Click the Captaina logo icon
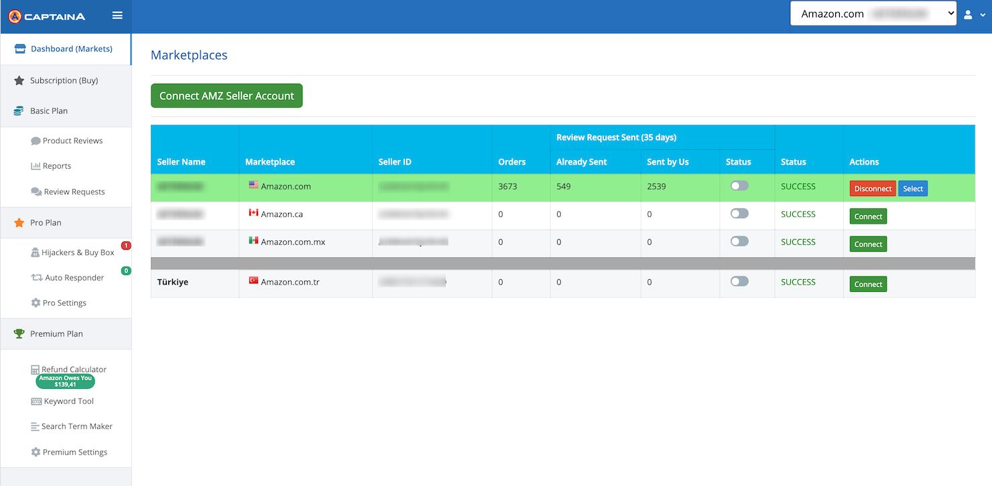The height and width of the screenshot is (486, 992). 15,16
